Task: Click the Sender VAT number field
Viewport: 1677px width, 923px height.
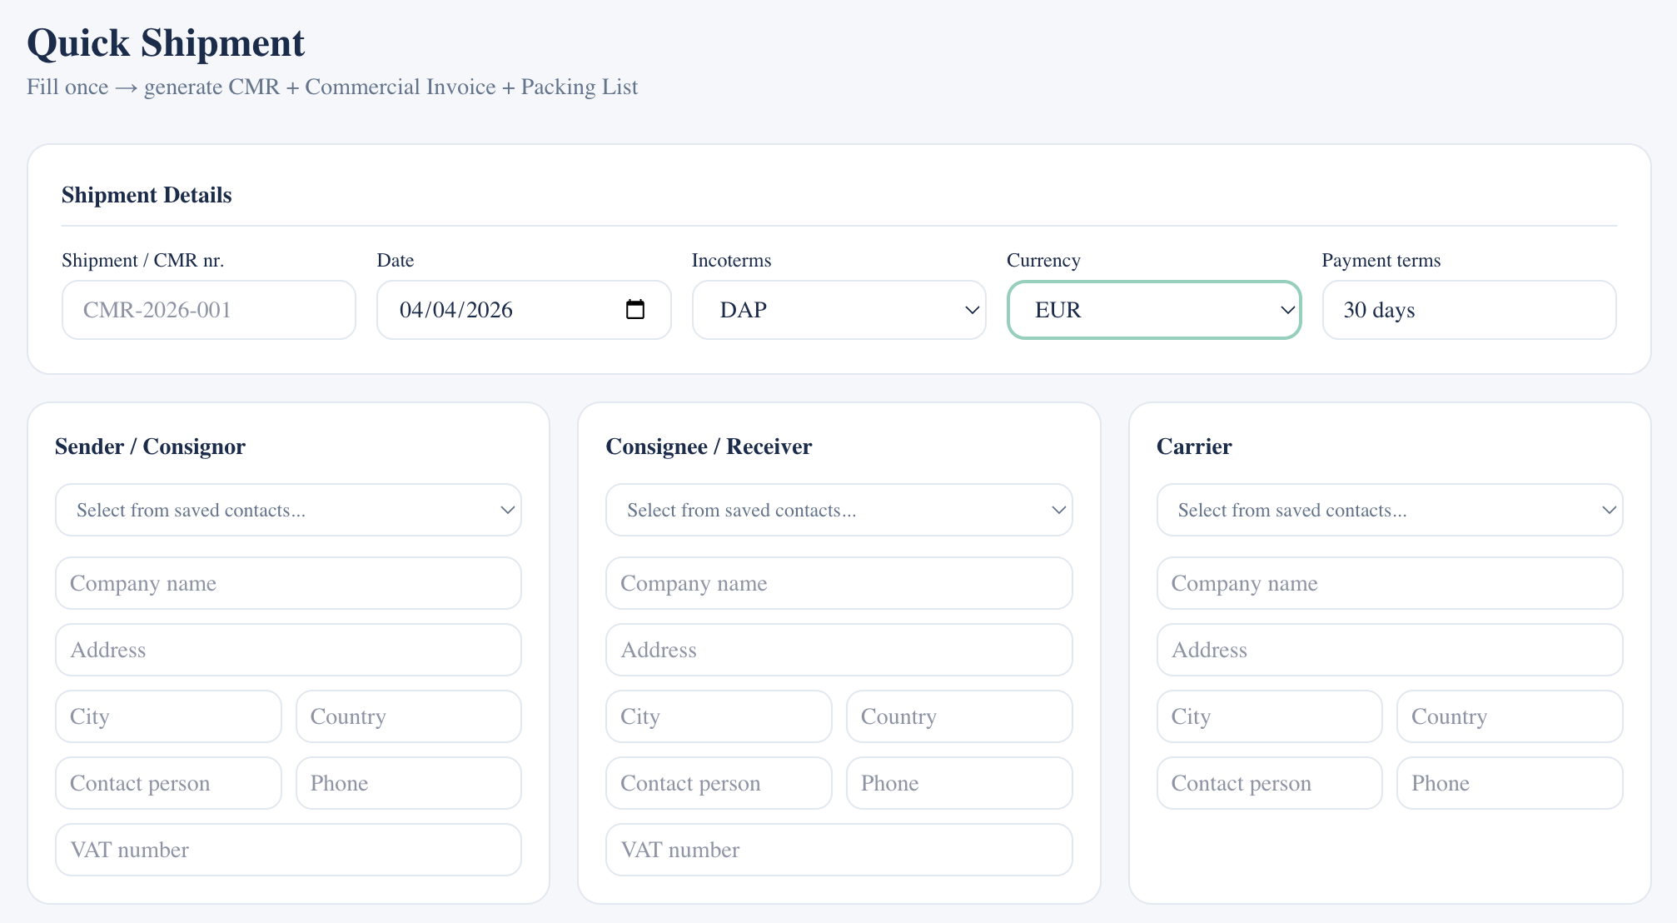Action: click(x=288, y=850)
